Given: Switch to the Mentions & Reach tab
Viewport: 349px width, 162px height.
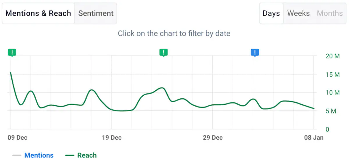Looking at the screenshot, I should point(38,13).
